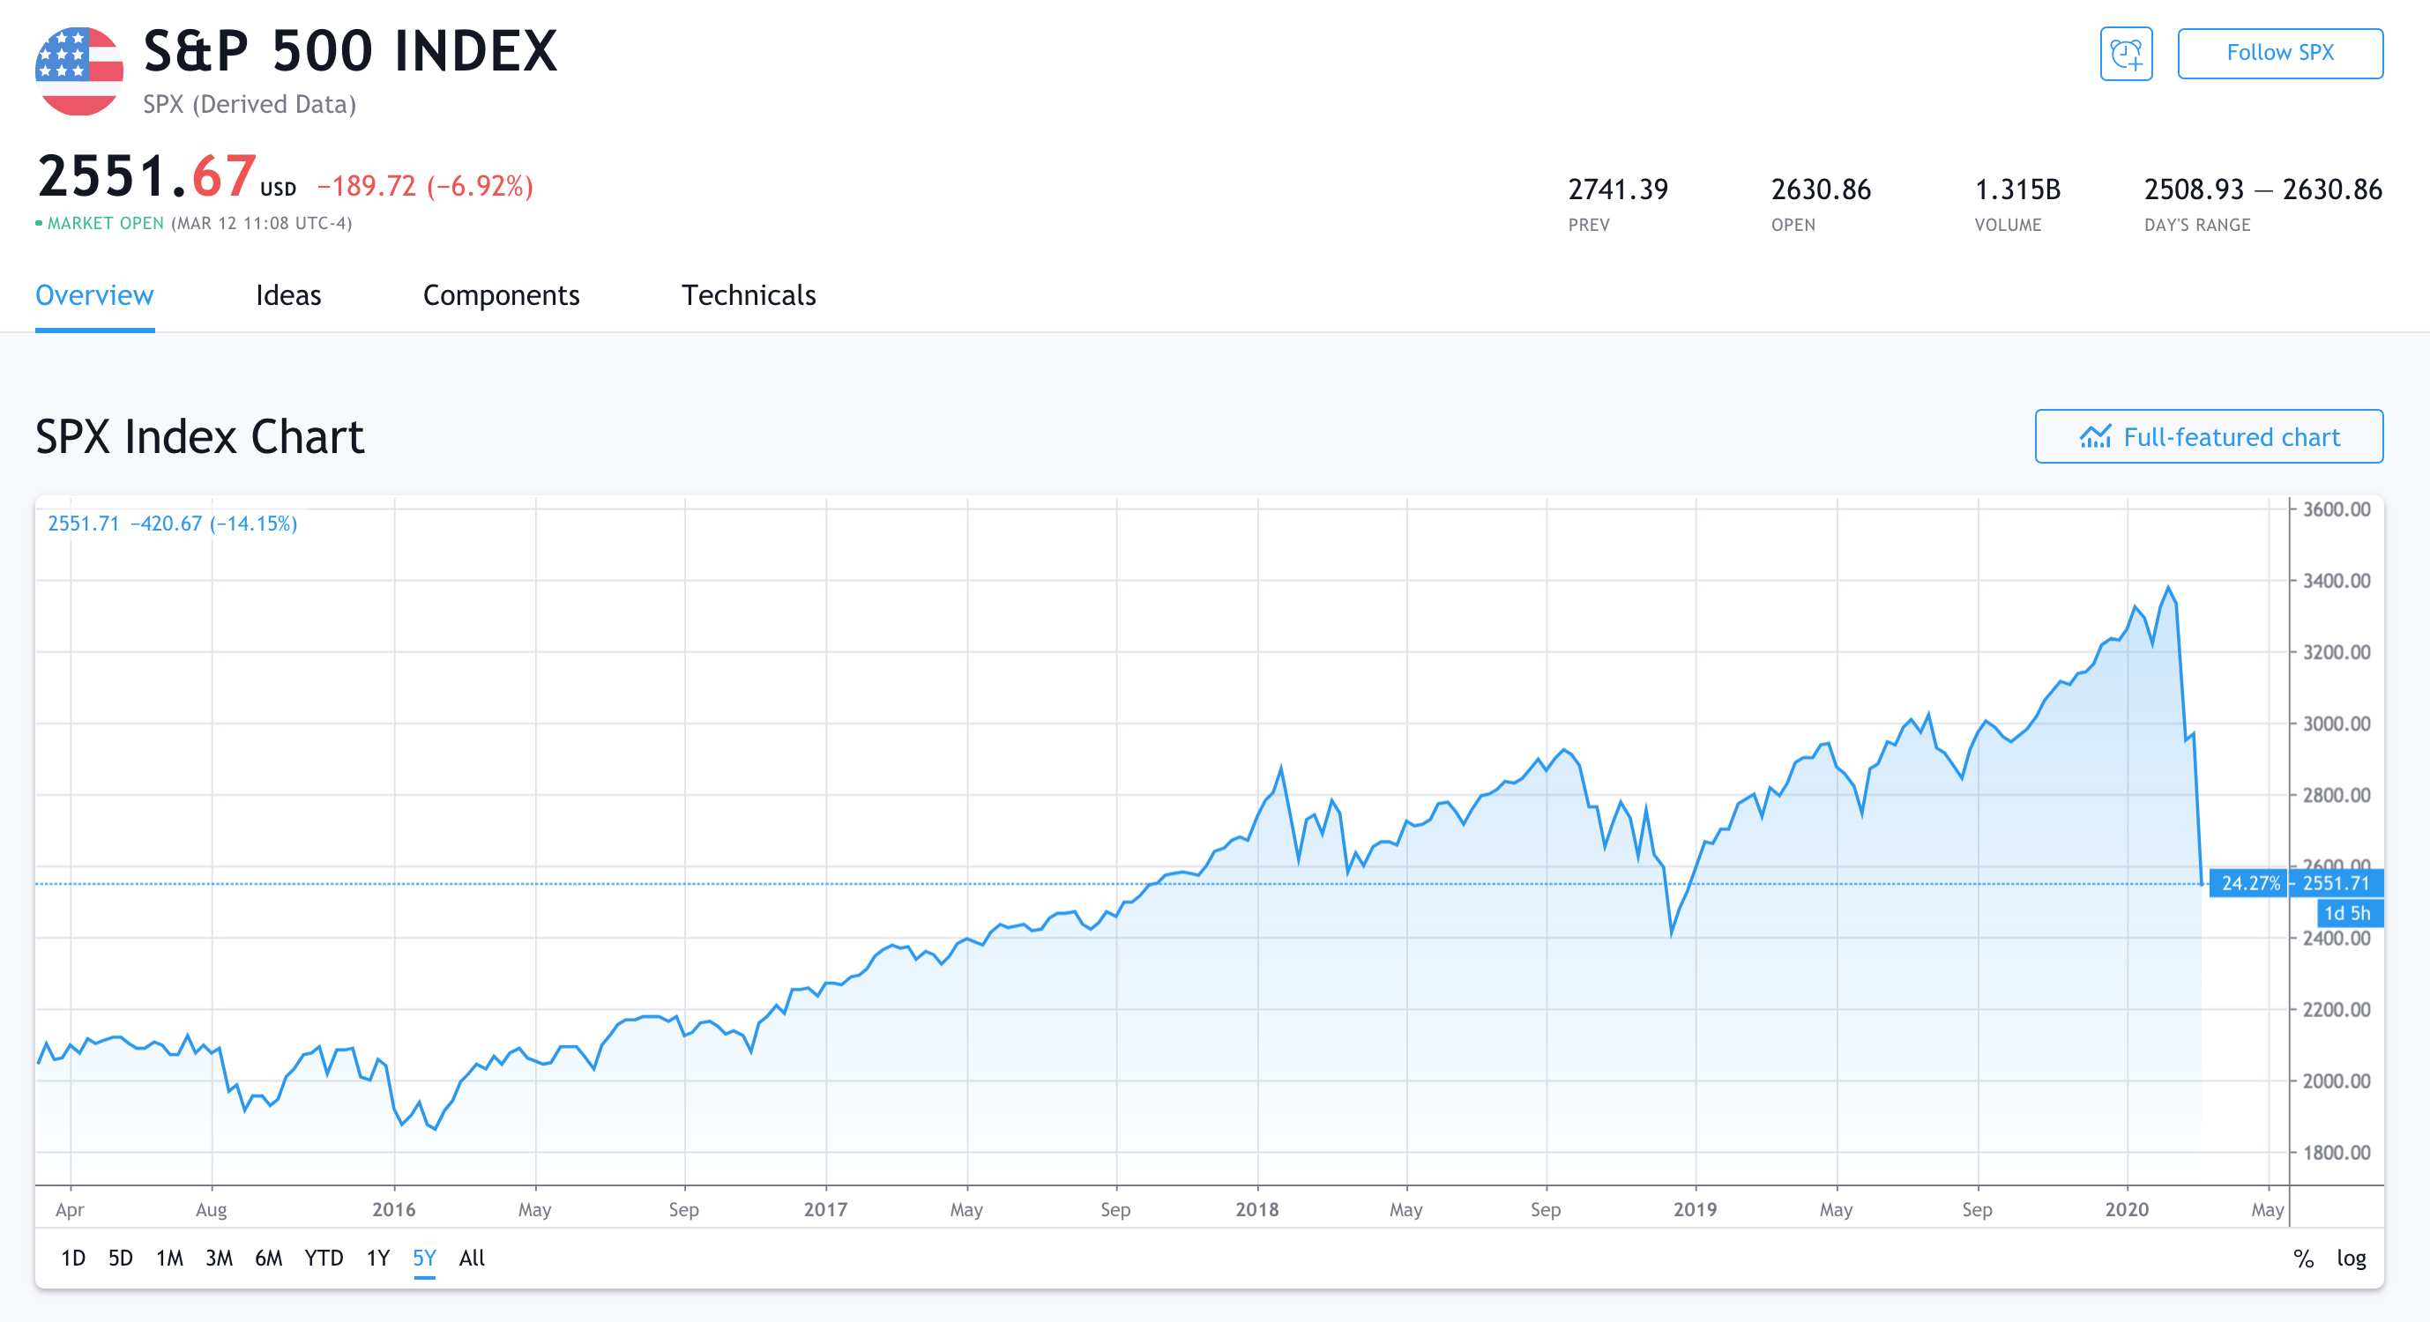Click the 2017 label on time axis
The image size is (2430, 1322).
(x=825, y=1209)
